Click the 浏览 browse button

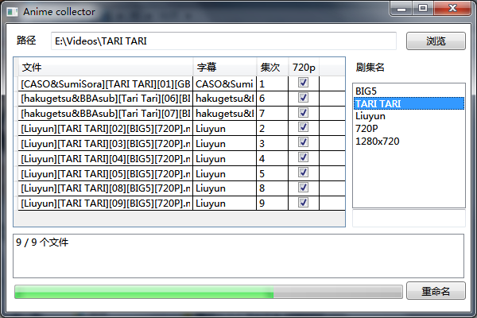pyautogui.click(x=436, y=41)
